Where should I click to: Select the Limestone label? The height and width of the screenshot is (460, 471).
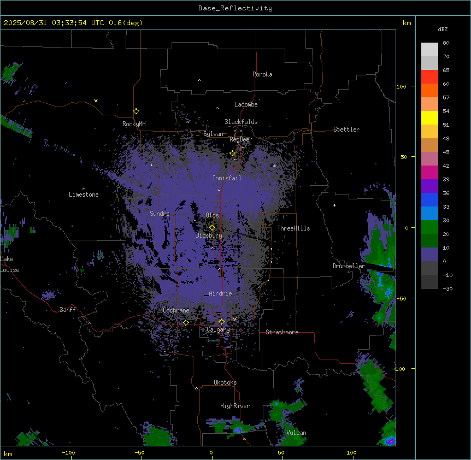tap(84, 194)
